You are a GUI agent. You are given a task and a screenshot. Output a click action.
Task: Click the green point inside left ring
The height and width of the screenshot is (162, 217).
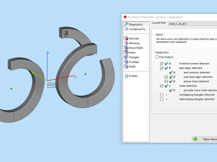[x=11, y=89]
